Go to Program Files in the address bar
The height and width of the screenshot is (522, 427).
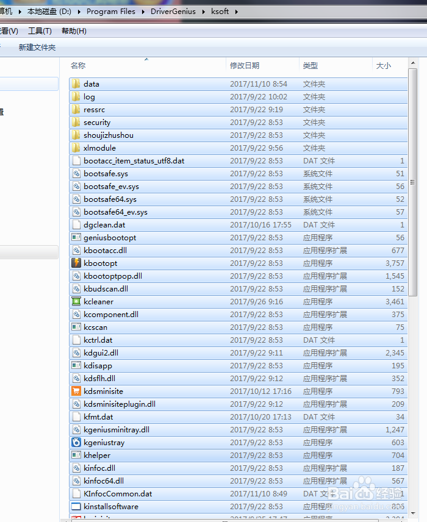[x=111, y=12]
